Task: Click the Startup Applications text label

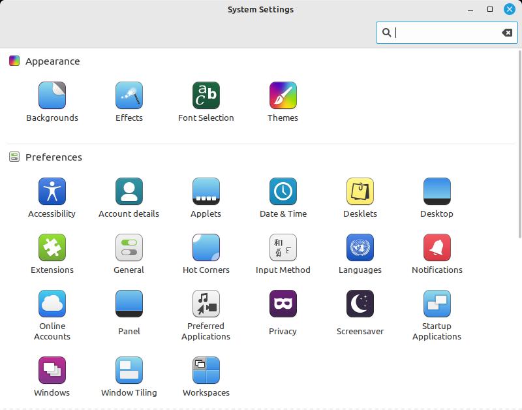Action: pos(437,332)
